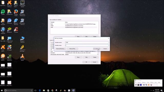This screenshot has height=92, width=164.
Task: Click Browse Directory in Edit User Variable
Action: [60, 49]
